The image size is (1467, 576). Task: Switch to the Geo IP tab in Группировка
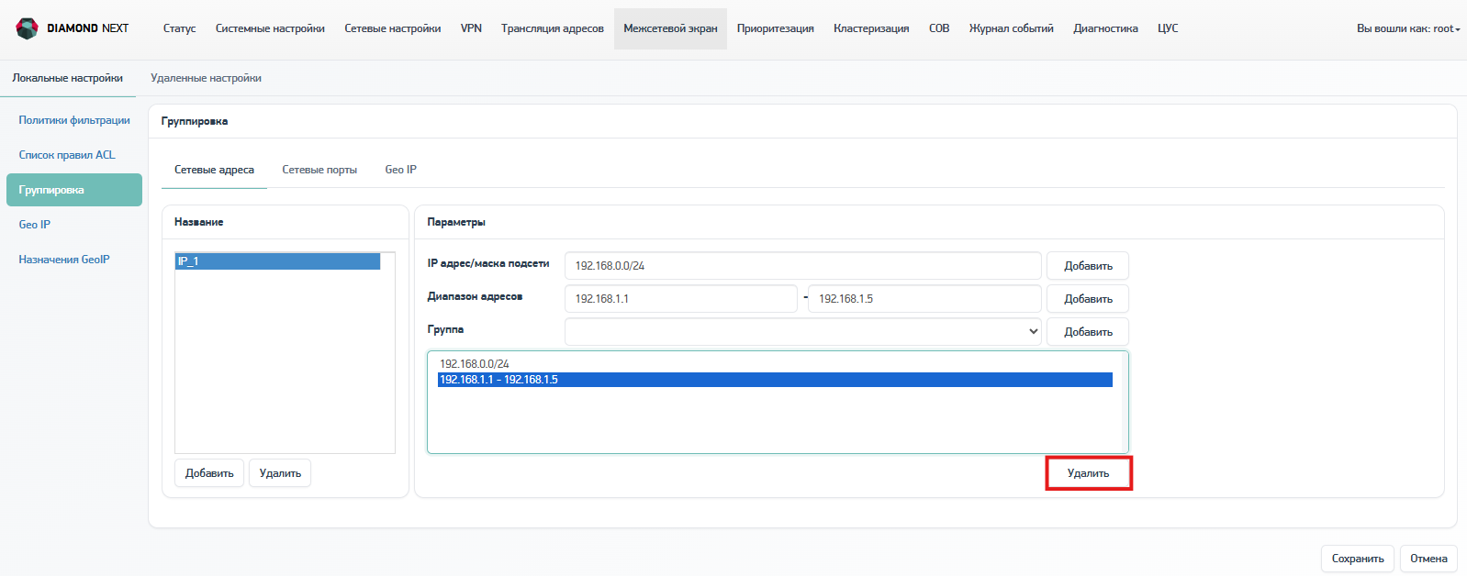click(401, 170)
